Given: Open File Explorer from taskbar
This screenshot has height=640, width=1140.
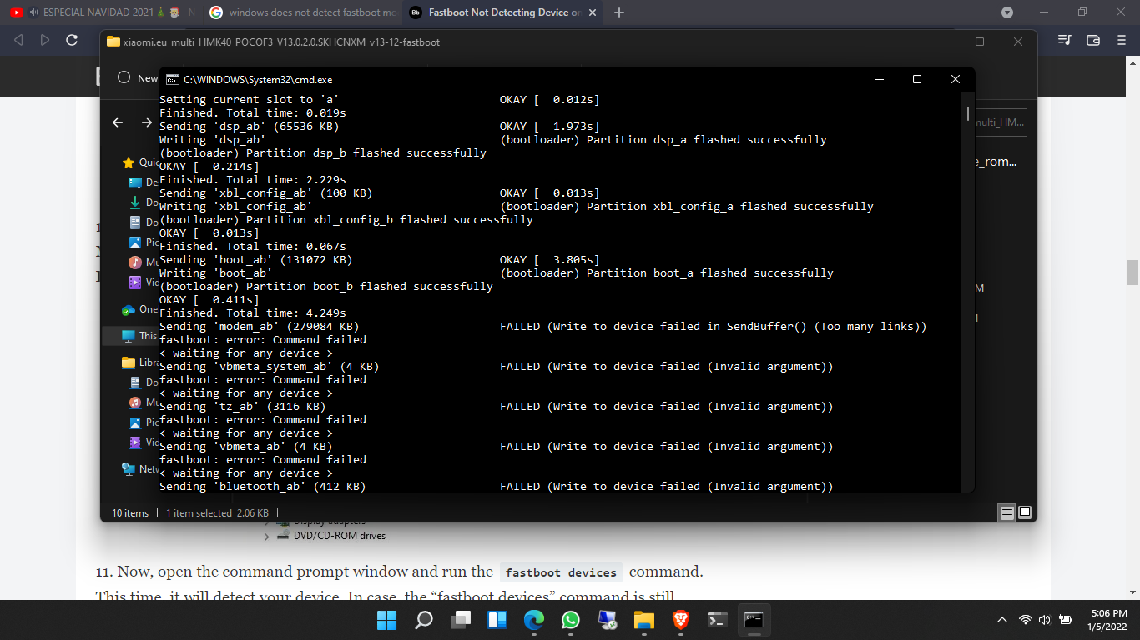Looking at the screenshot, I should click(x=643, y=620).
